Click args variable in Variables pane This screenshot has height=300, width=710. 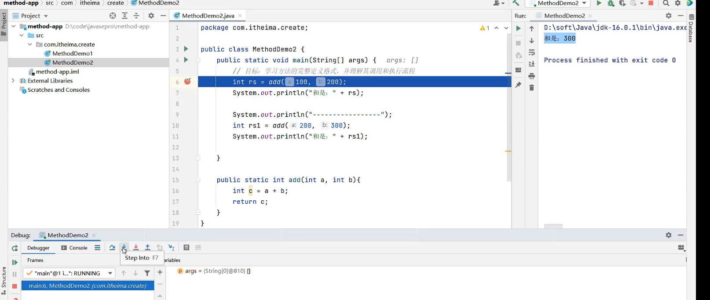click(x=214, y=271)
